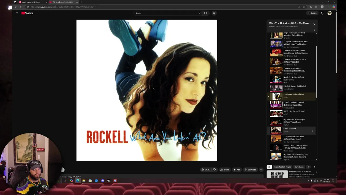Clear the search box with X
This screenshot has height=195, width=346.
199,13
